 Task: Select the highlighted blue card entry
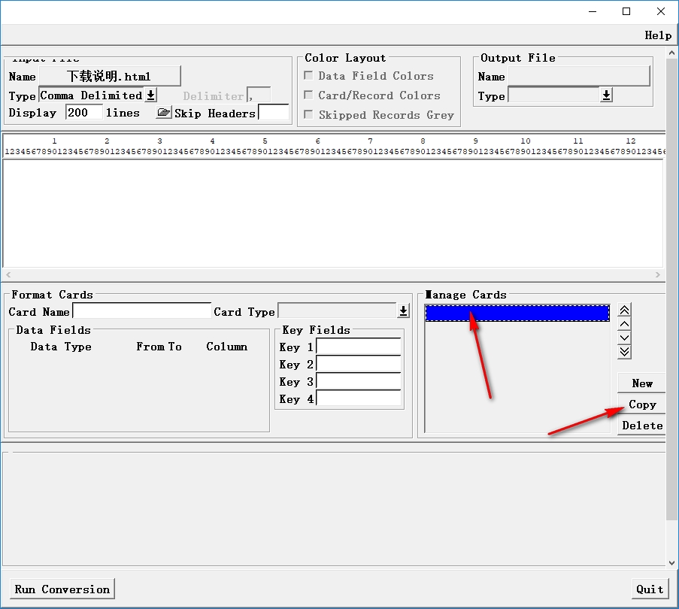click(x=517, y=314)
